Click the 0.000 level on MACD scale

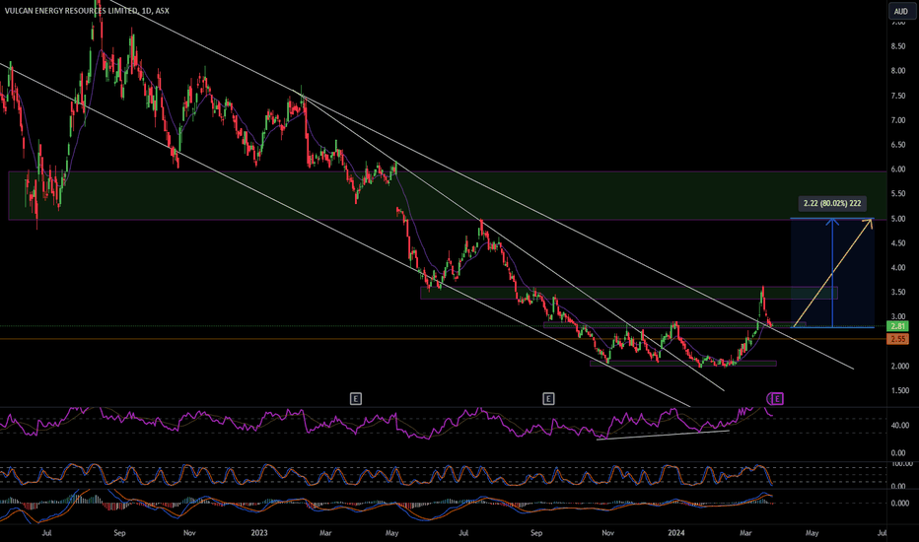pyautogui.click(x=899, y=503)
